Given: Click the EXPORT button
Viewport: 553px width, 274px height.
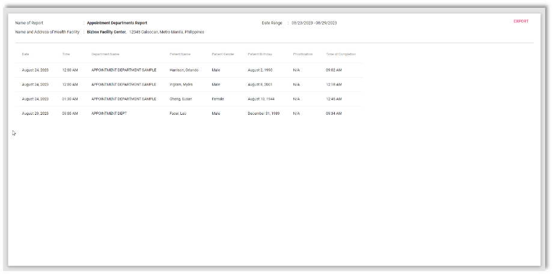Looking at the screenshot, I should pos(521,22).
